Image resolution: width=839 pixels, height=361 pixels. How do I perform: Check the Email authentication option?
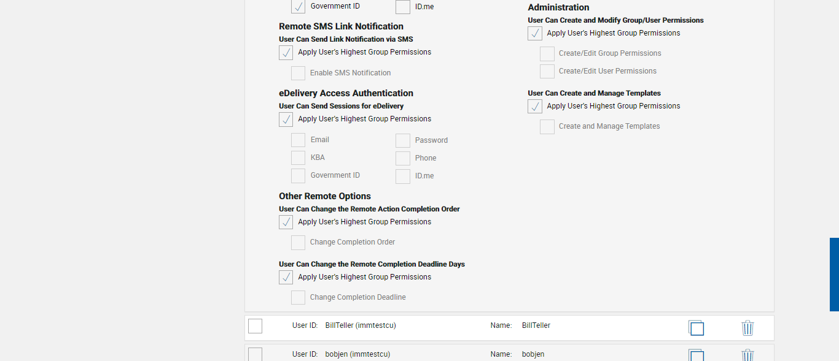tap(298, 140)
